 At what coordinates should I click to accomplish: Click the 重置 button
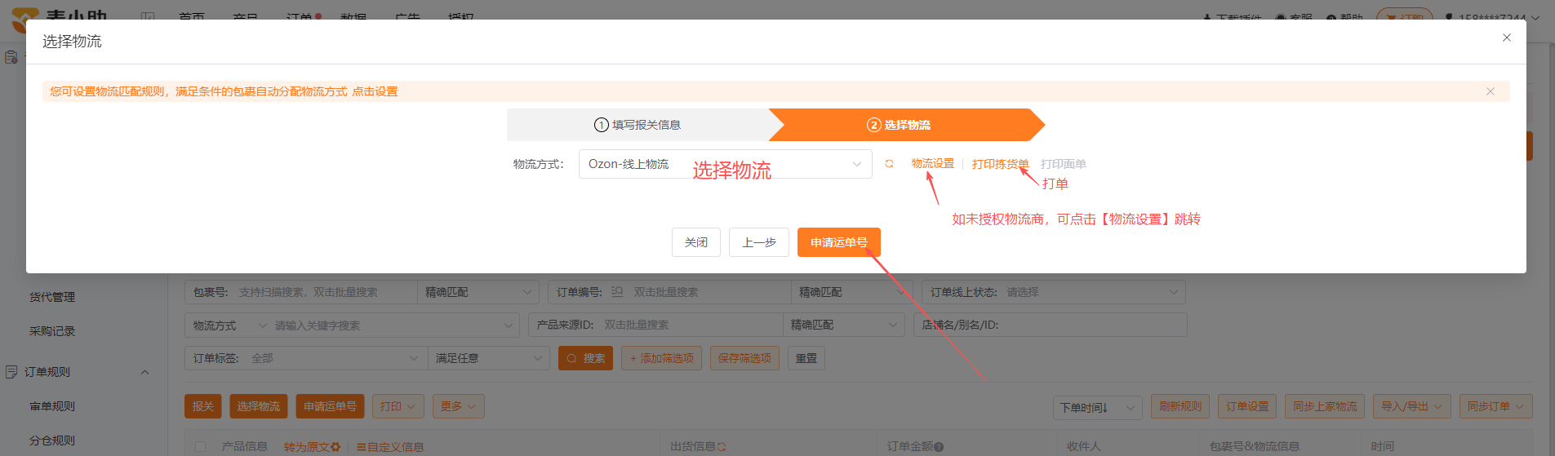click(806, 358)
